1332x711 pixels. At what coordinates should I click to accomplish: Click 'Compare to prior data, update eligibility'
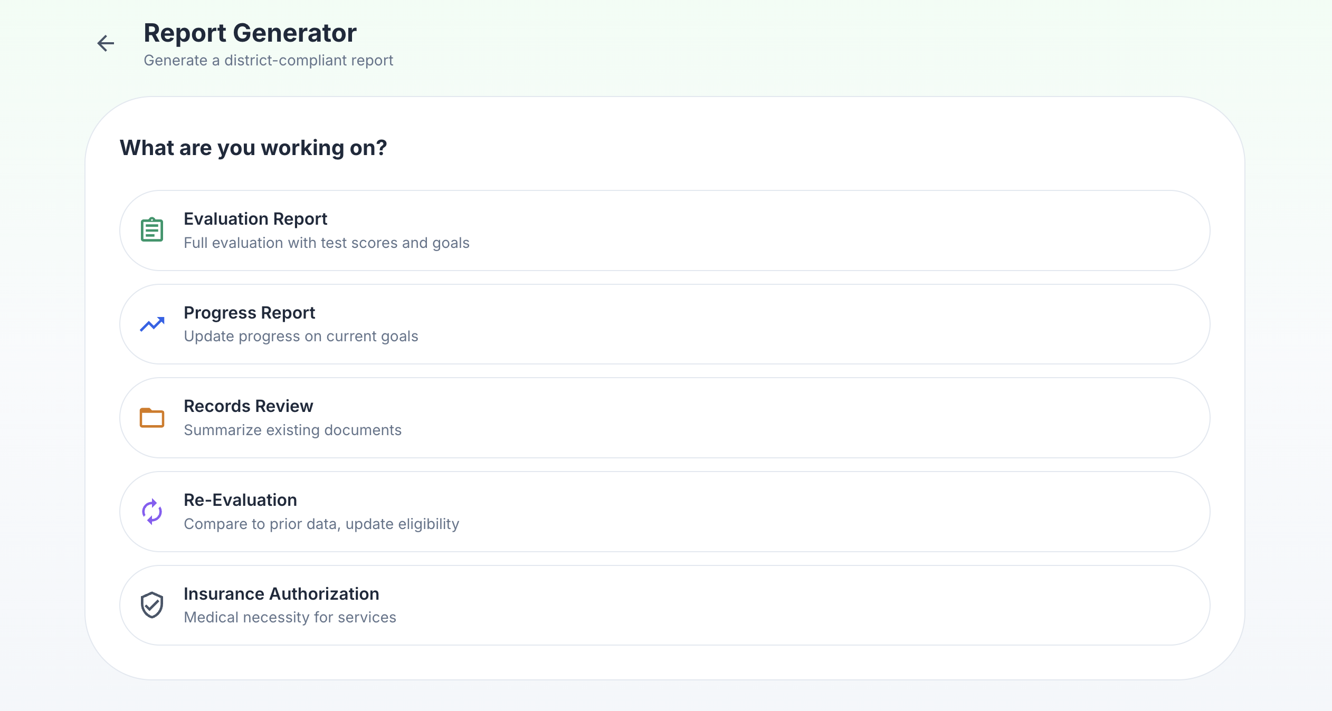(321, 524)
